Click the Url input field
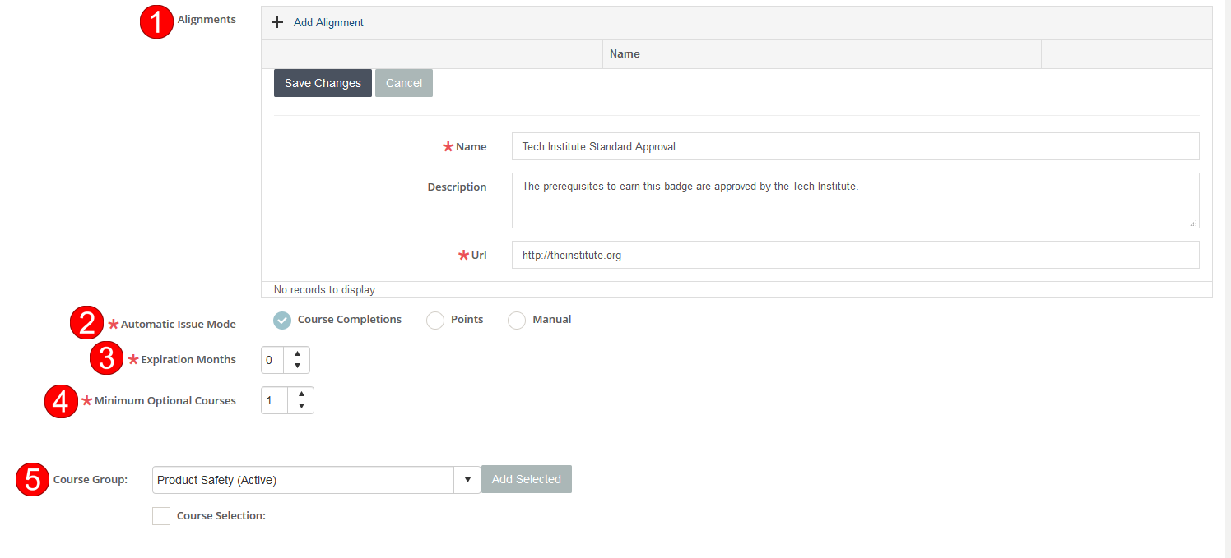The image size is (1231, 558). (x=854, y=255)
